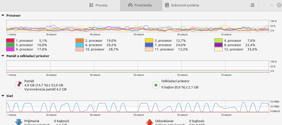
Task: Maximize the system monitor window
Action: (x=271, y=5)
